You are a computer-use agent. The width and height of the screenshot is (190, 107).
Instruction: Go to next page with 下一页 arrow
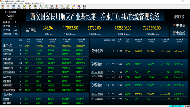click(46, 7)
